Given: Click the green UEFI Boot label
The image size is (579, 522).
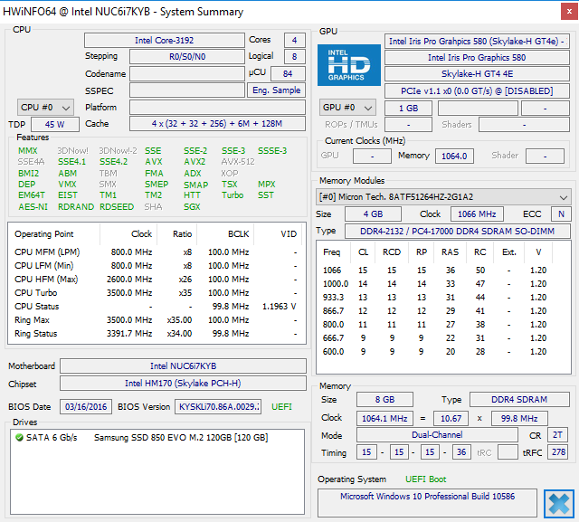Looking at the screenshot, I should [x=426, y=479].
